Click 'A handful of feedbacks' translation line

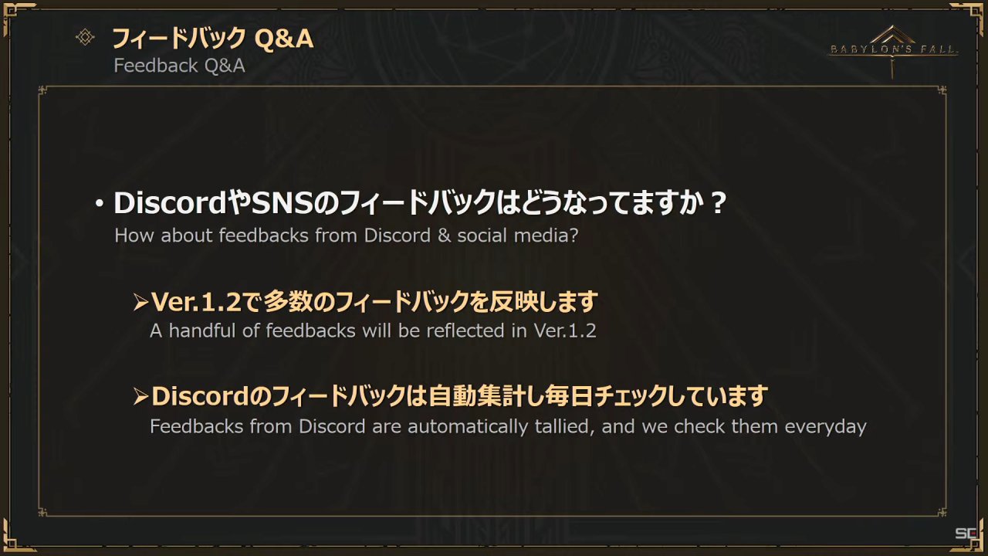pyautogui.click(x=373, y=331)
